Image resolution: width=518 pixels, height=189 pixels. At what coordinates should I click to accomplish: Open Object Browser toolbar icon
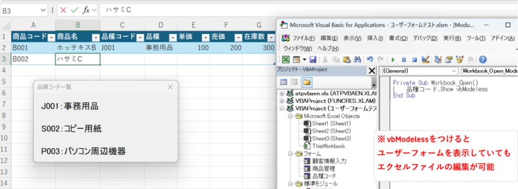459,59
